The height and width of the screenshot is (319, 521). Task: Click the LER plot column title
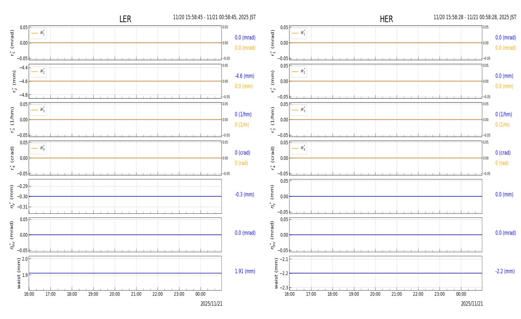[125, 19]
